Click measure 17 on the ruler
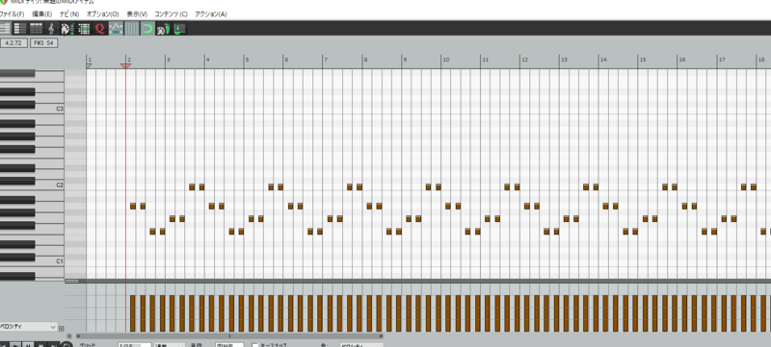This screenshot has width=771, height=347. 721,60
